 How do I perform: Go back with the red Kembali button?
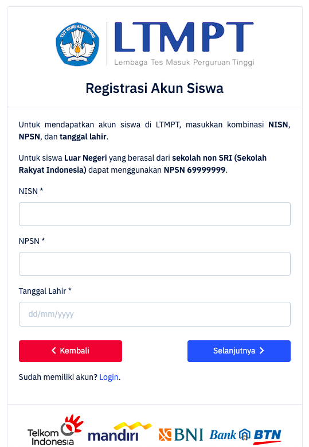(71, 351)
